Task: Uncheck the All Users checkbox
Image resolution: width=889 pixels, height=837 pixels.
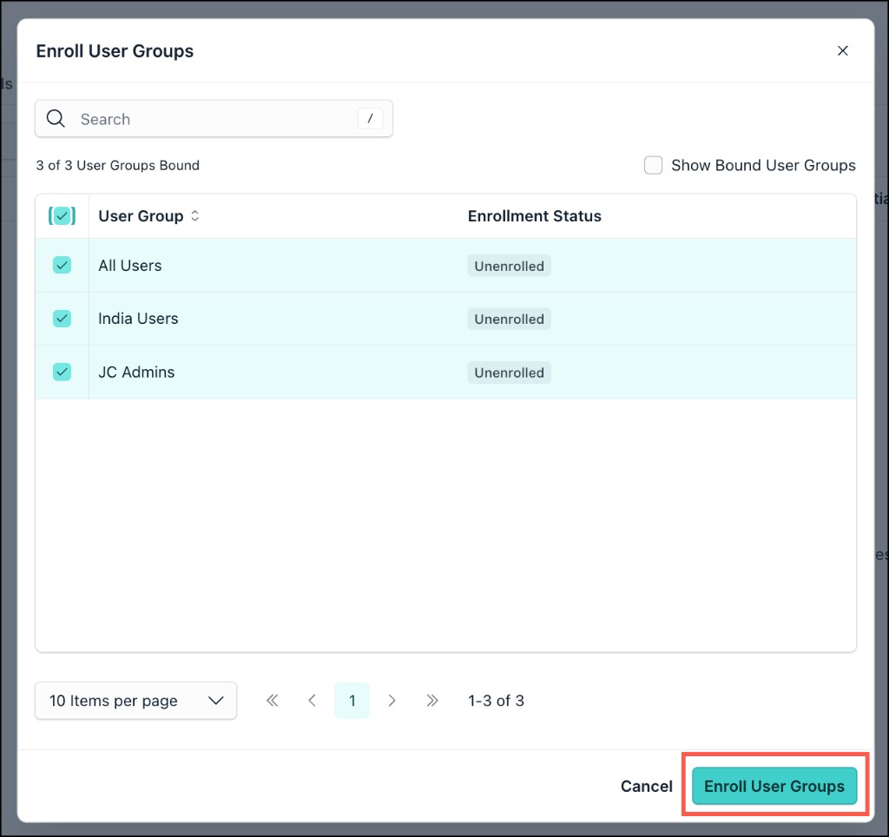Action: pyautogui.click(x=62, y=265)
